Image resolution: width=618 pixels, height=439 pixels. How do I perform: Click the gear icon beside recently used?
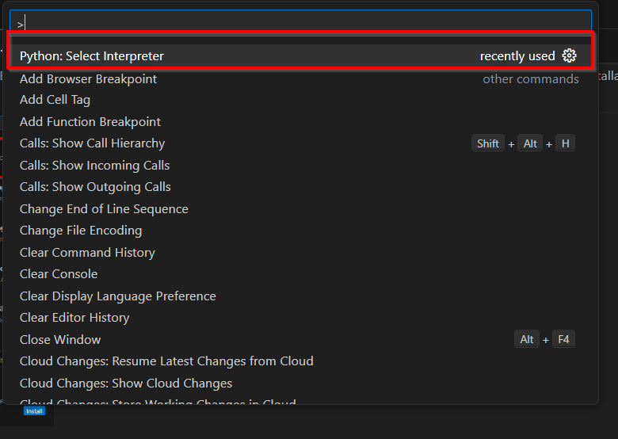pos(569,56)
